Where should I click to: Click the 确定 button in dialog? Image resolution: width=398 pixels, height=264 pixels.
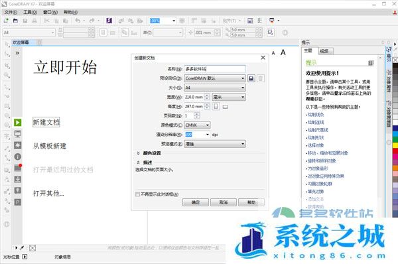click(196, 202)
